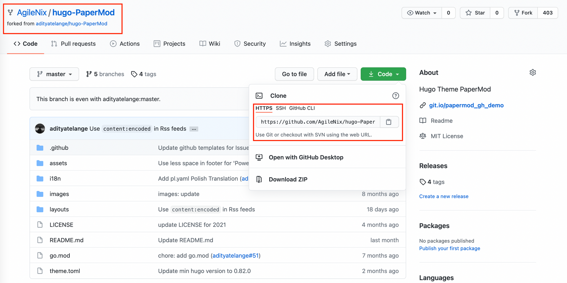567x283 pixels.
Task: Switch to the SSH clone tab
Action: pos(281,108)
